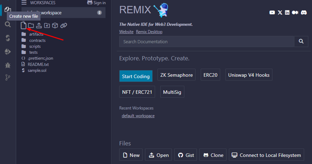Image resolution: width=312 pixels, height=164 pixels.
Task: Click the Connect to Local Filesystem button
Action: (x=266, y=155)
